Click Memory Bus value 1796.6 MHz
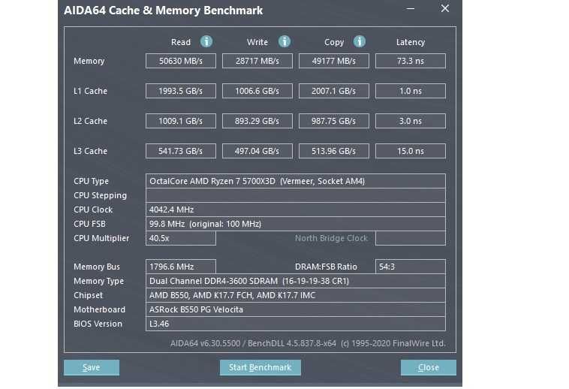 tap(181, 267)
